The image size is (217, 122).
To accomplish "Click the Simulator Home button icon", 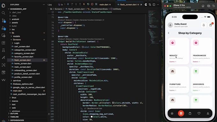I will point(203,6).
